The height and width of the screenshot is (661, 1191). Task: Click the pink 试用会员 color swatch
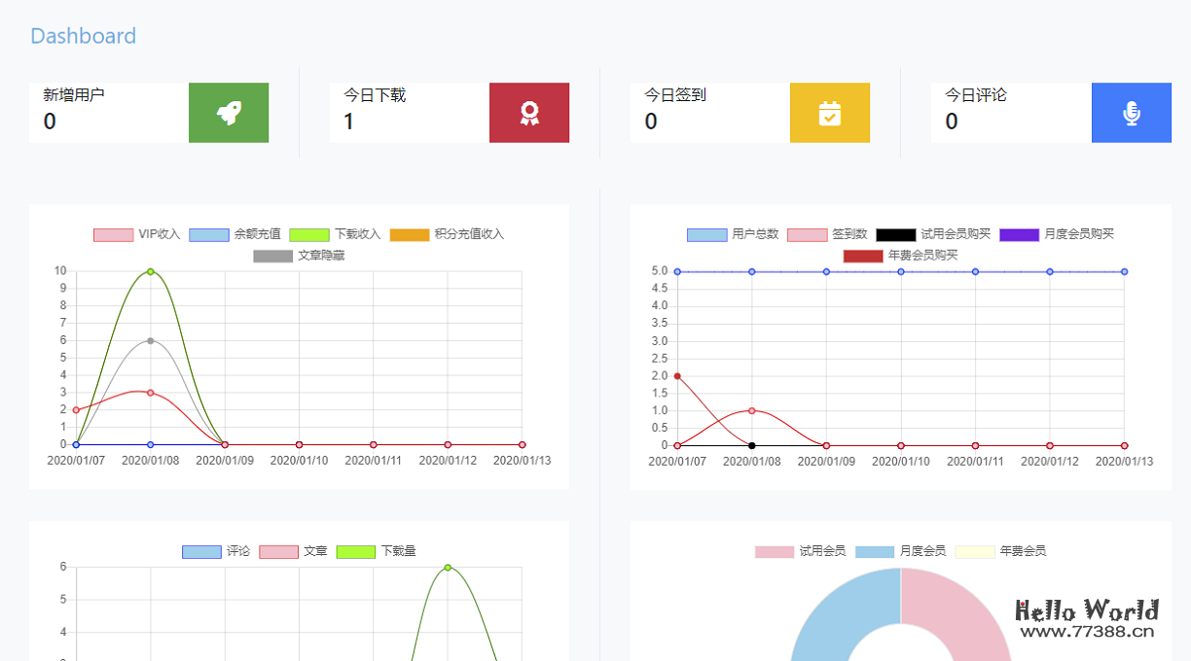[x=774, y=551]
